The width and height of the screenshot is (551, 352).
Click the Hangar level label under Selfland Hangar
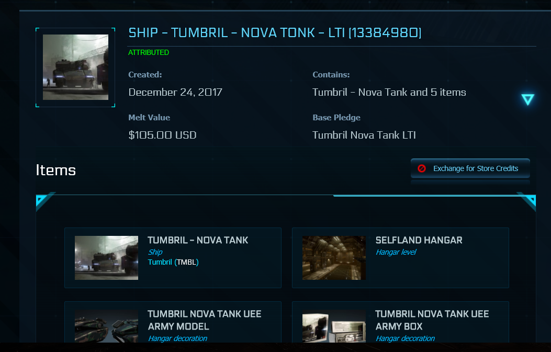pos(396,252)
